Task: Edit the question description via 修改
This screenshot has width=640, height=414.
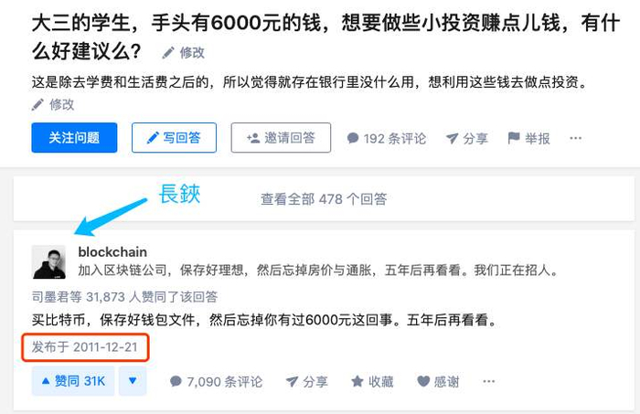Action: tap(53, 105)
